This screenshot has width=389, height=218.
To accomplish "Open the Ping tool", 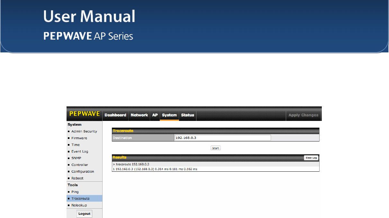I will [75, 192].
